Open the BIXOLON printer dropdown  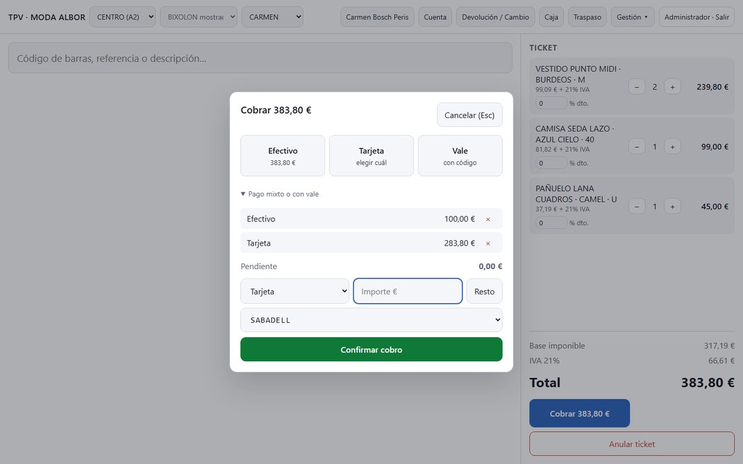click(198, 17)
